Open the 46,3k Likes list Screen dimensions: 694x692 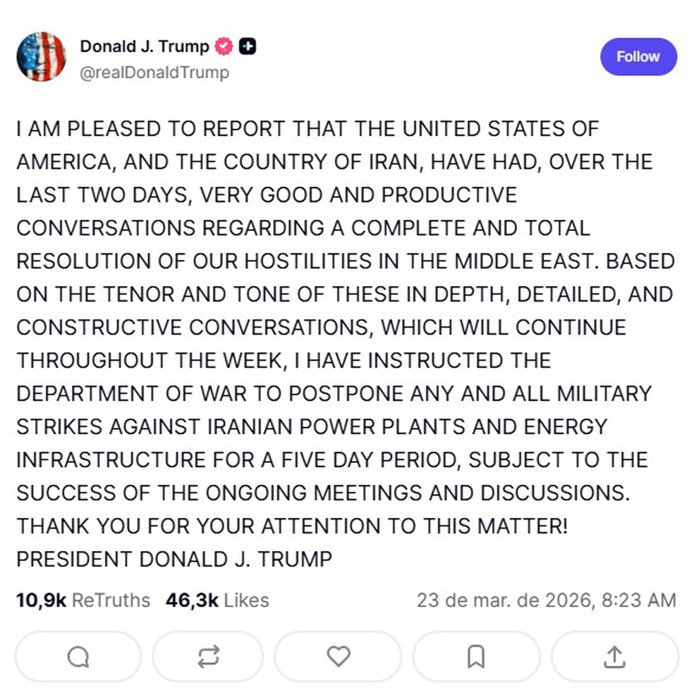coord(210,600)
